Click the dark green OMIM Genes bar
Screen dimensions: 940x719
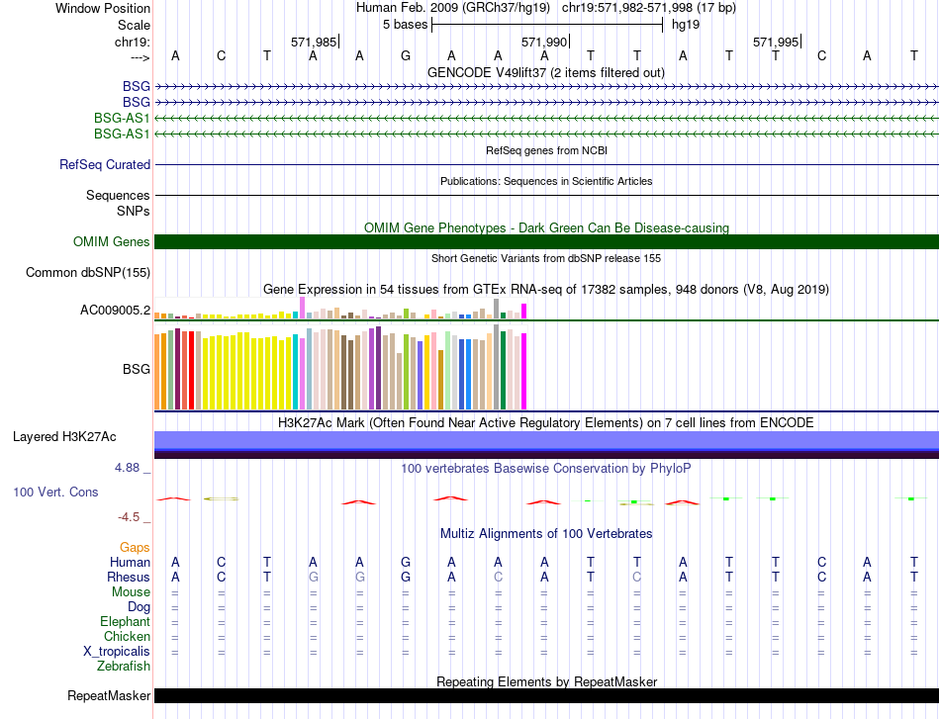(x=546, y=242)
